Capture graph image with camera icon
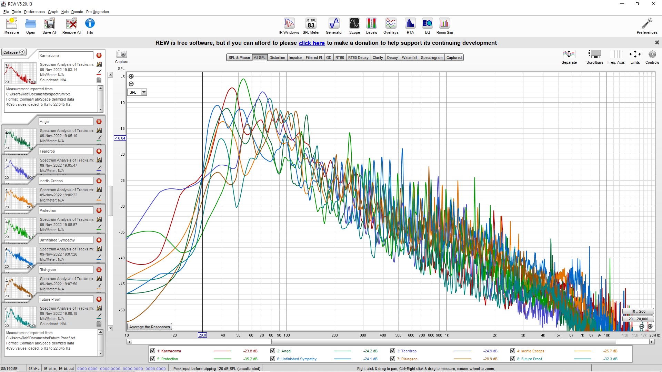 (122, 54)
